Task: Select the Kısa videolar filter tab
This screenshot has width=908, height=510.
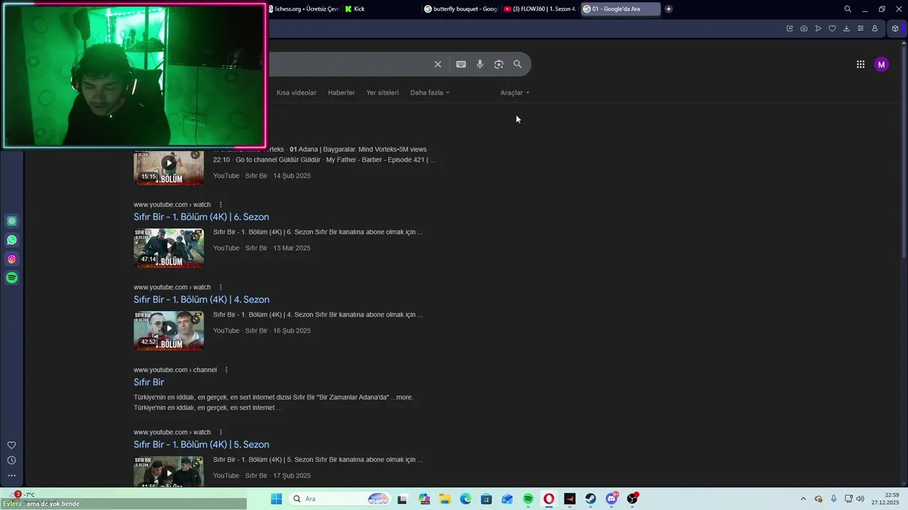Action: (297, 93)
